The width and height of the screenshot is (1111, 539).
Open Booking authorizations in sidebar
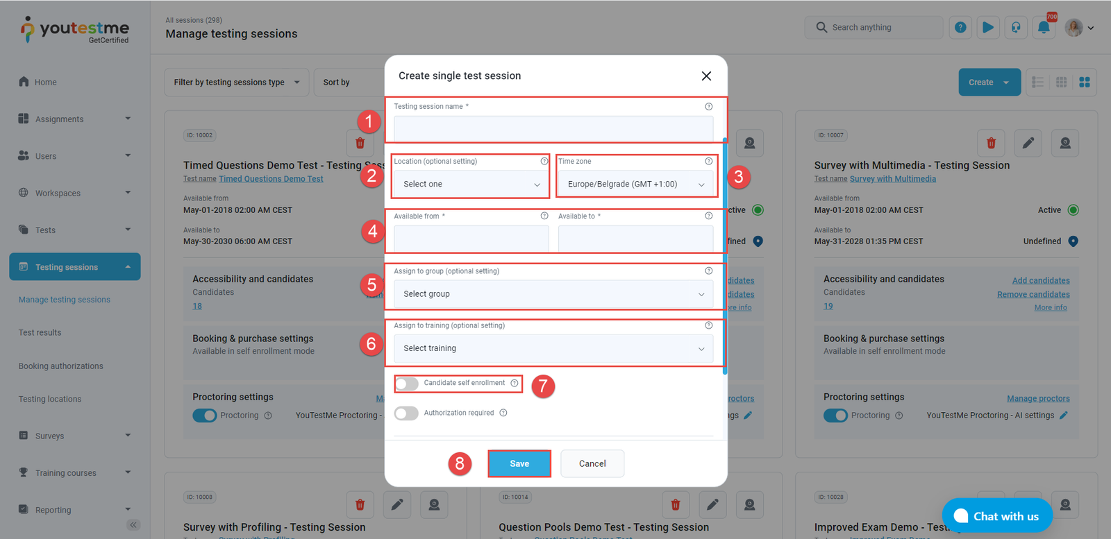pyautogui.click(x=61, y=366)
